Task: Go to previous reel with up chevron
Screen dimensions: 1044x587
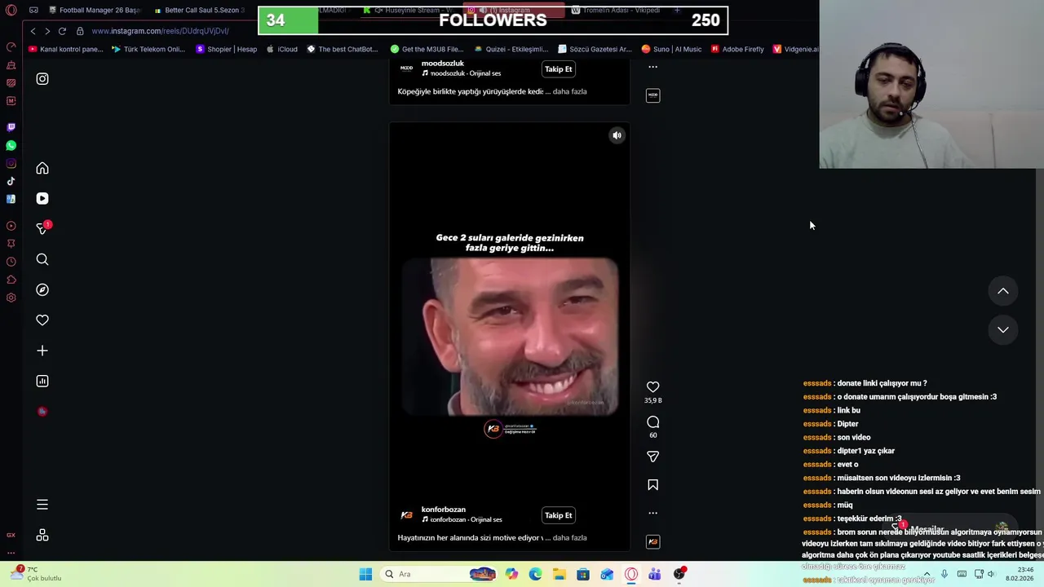Action: pyautogui.click(x=1003, y=291)
